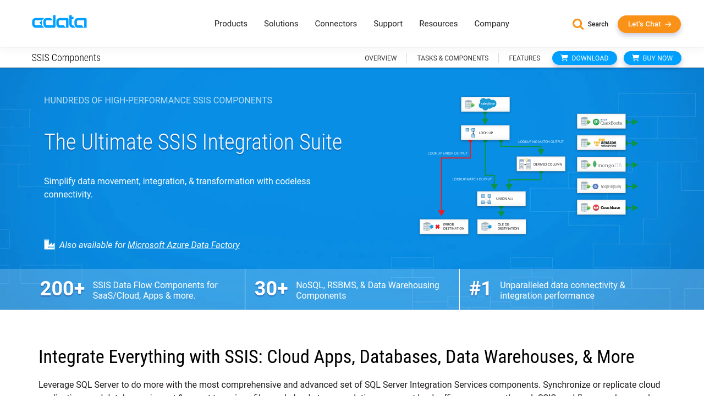The height and width of the screenshot is (396, 704).
Task: Click the Union All diagram node
Action: tap(501, 199)
